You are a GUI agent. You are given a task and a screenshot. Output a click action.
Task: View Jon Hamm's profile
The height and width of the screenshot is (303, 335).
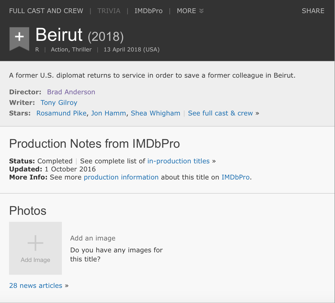tap(108, 113)
